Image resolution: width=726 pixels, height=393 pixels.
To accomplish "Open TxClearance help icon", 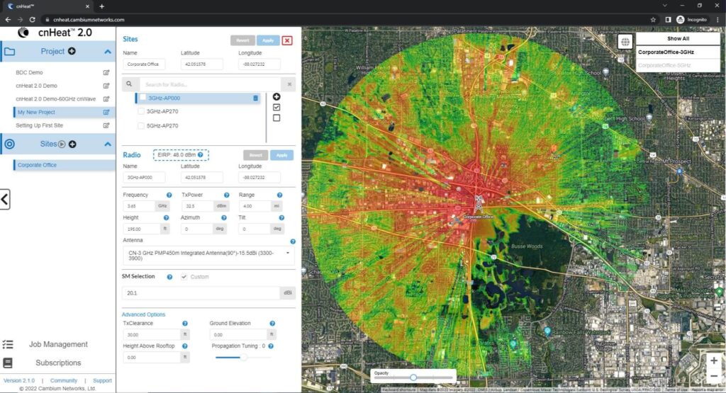I will click(185, 324).
